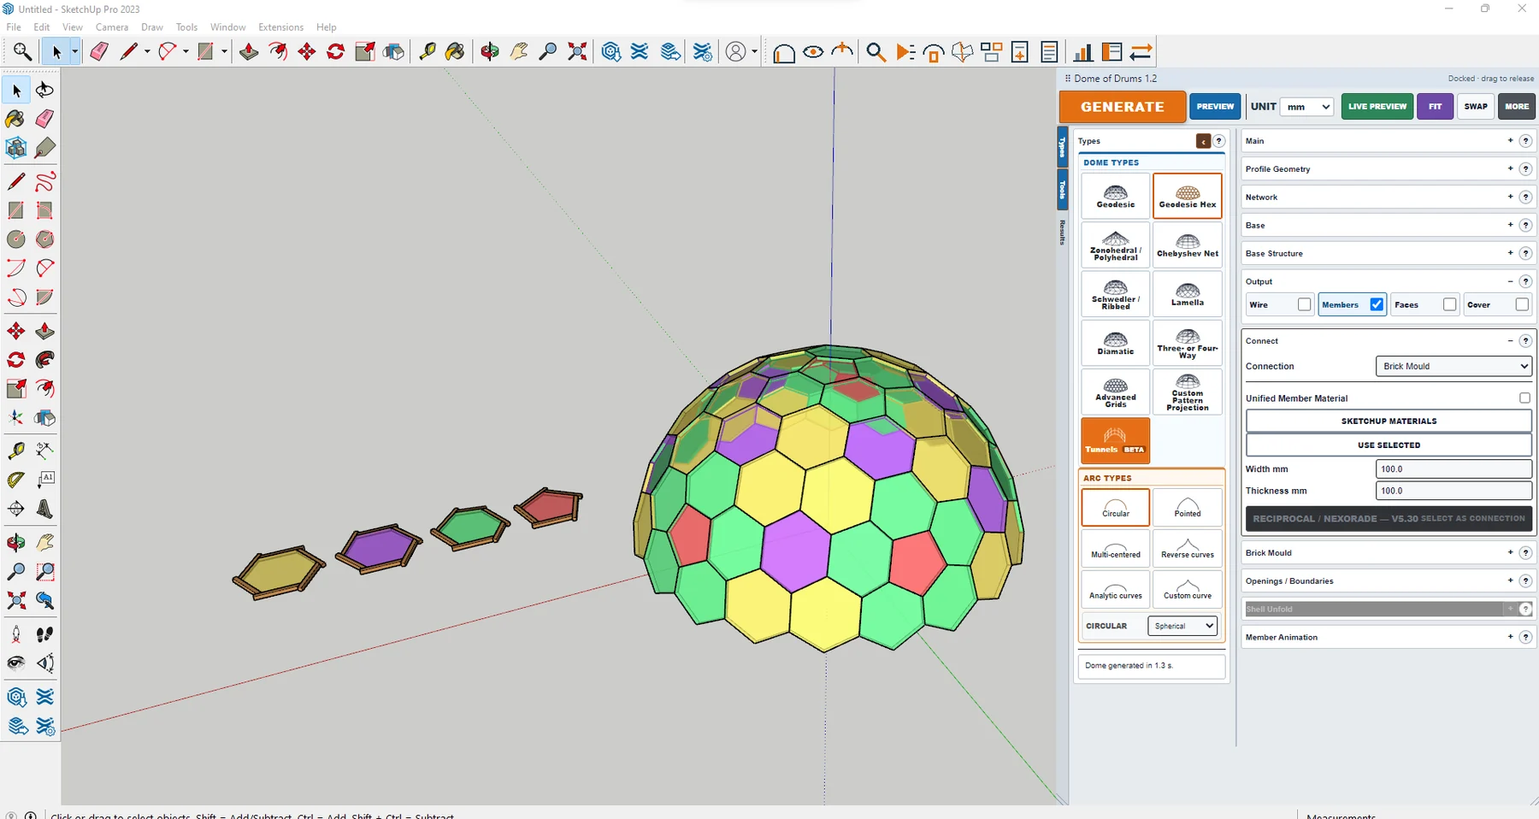Click the Thickness mm input field

click(1453, 491)
